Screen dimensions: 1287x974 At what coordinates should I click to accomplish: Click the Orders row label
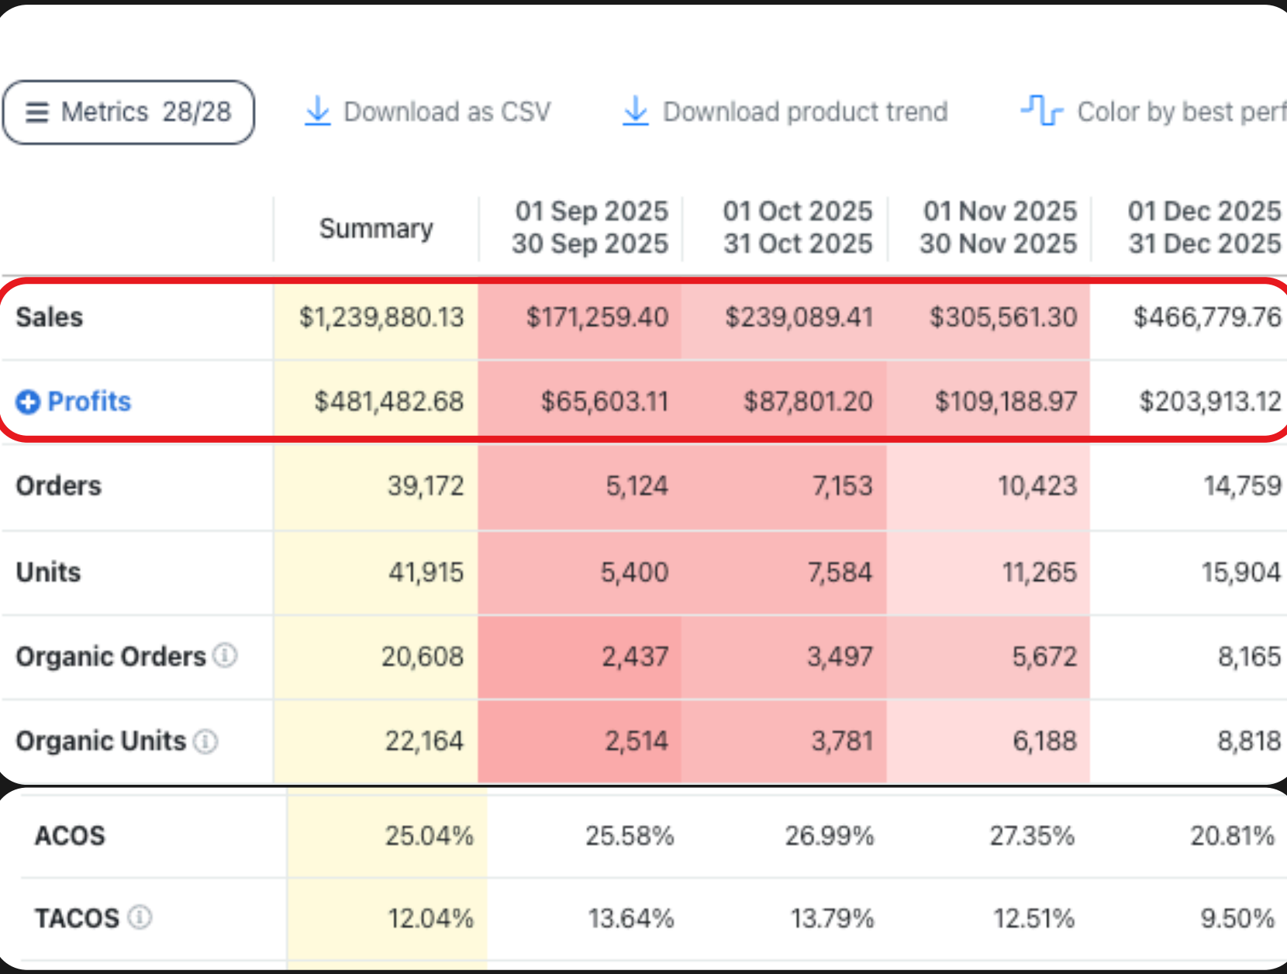[x=59, y=486]
